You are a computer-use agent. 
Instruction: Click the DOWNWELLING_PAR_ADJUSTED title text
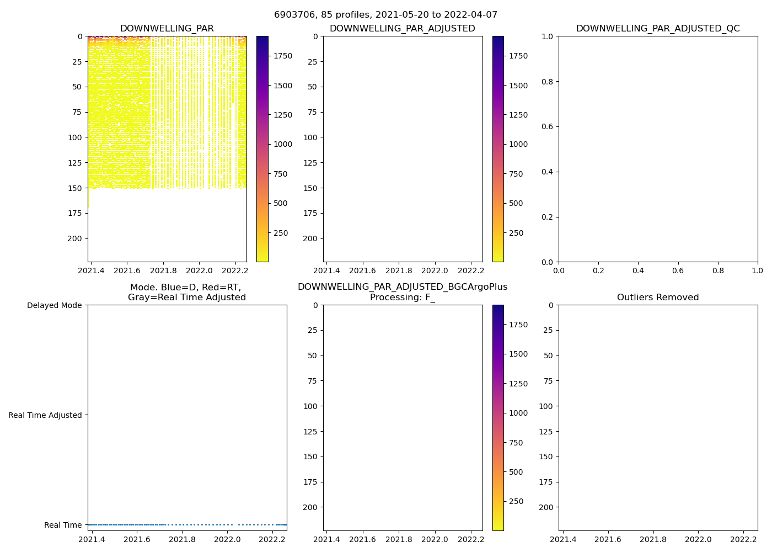tap(402, 29)
